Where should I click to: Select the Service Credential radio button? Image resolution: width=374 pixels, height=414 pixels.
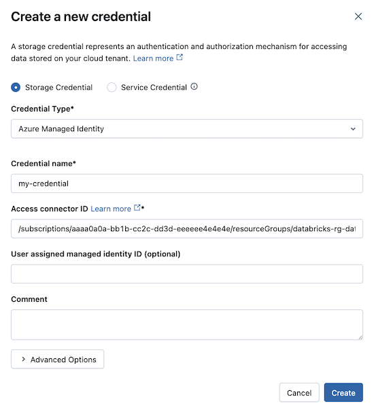click(112, 88)
